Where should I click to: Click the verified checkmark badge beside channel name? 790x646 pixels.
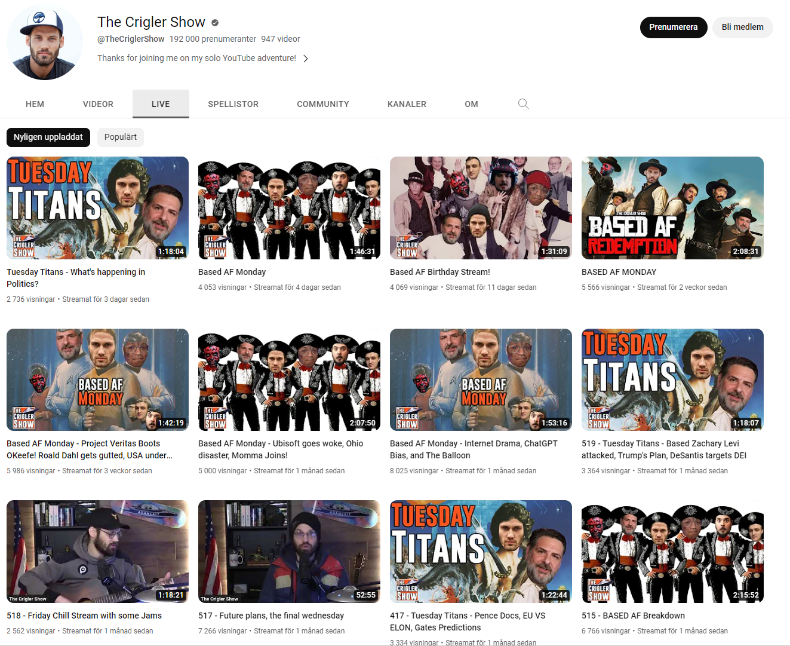point(215,23)
